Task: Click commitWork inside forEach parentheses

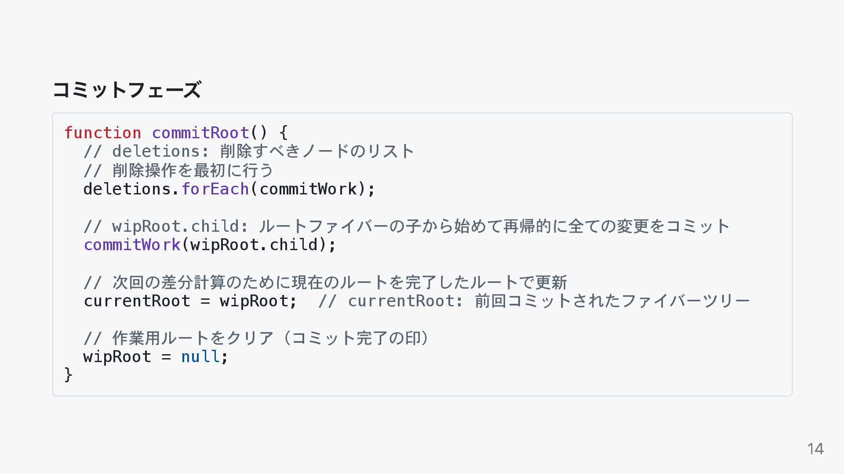Action: 308,189
